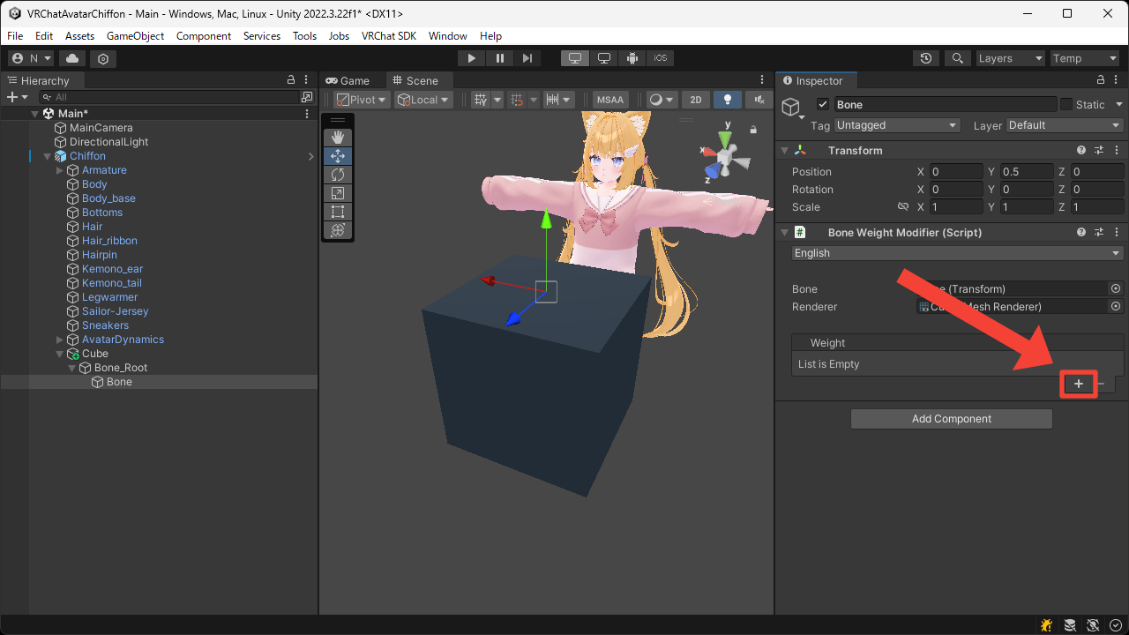
Task: Select the desktop platform simulator icon
Action: pyautogui.click(x=576, y=58)
